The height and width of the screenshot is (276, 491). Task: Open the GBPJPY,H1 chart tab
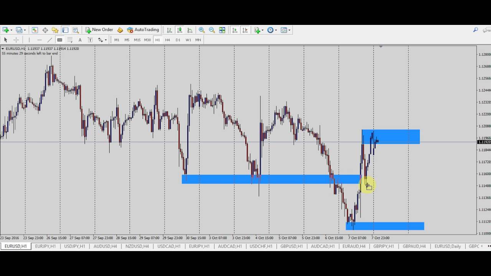[x=384, y=246]
